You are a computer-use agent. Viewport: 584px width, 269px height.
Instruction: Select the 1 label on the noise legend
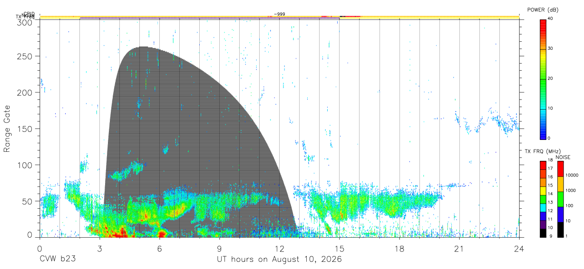(566, 236)
